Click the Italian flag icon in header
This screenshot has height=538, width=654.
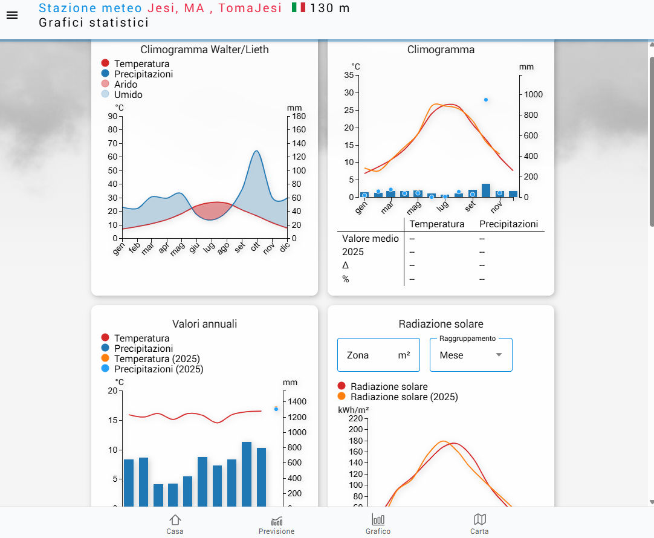299,8
